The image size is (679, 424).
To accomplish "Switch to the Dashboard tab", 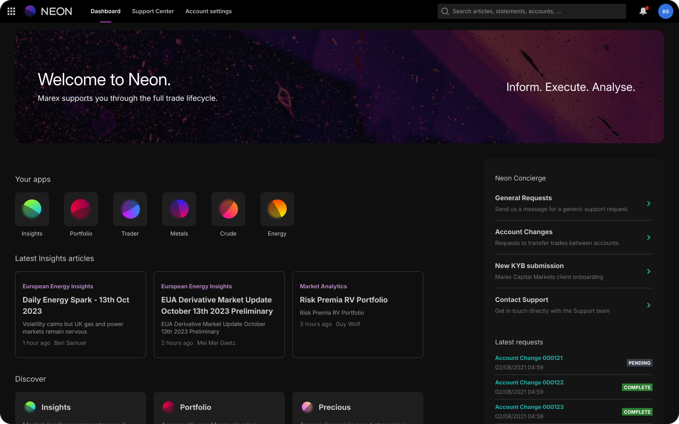I will click(x=106, y=11).
